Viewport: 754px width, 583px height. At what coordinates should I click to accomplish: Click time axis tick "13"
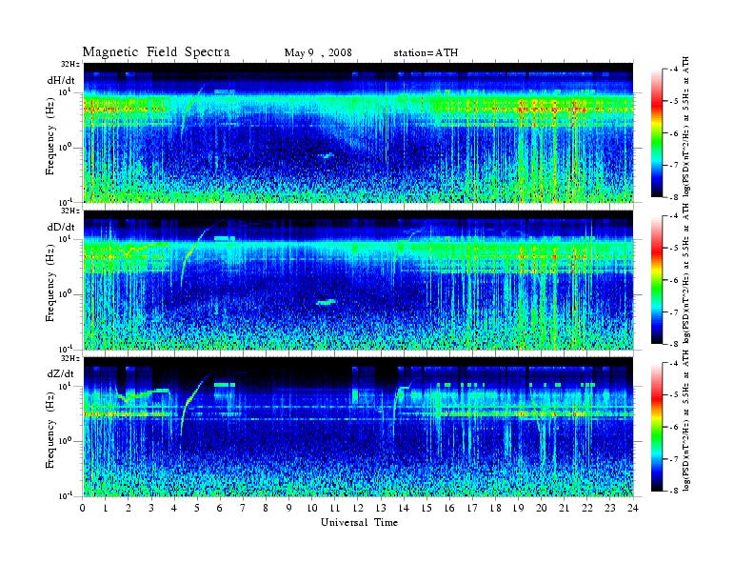(x=381, y=508)
